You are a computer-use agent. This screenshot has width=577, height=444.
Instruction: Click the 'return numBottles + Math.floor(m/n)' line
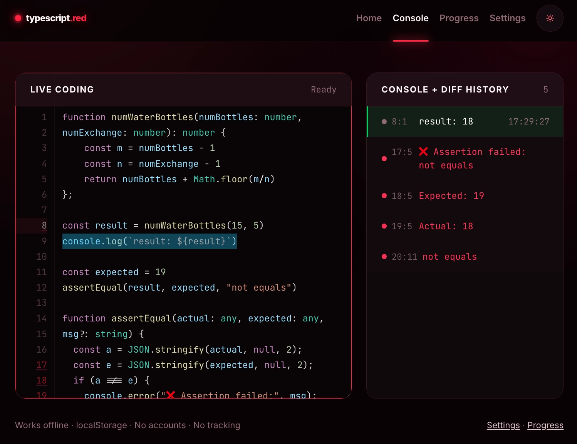tap(179, 179)
